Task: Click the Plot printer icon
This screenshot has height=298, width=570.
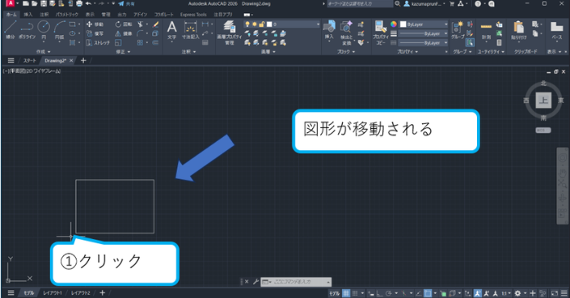Action: 79,3
